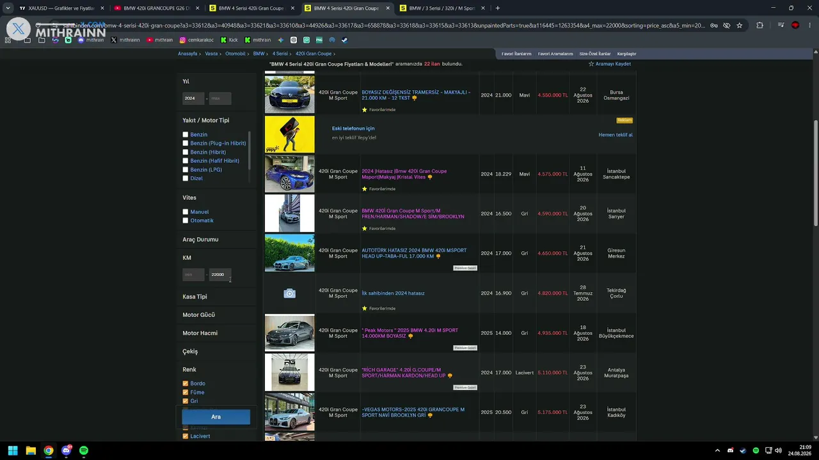Uncheck the Füme color checkbox
Viewport: 819px width, 460px height.
tap(186, 392)
